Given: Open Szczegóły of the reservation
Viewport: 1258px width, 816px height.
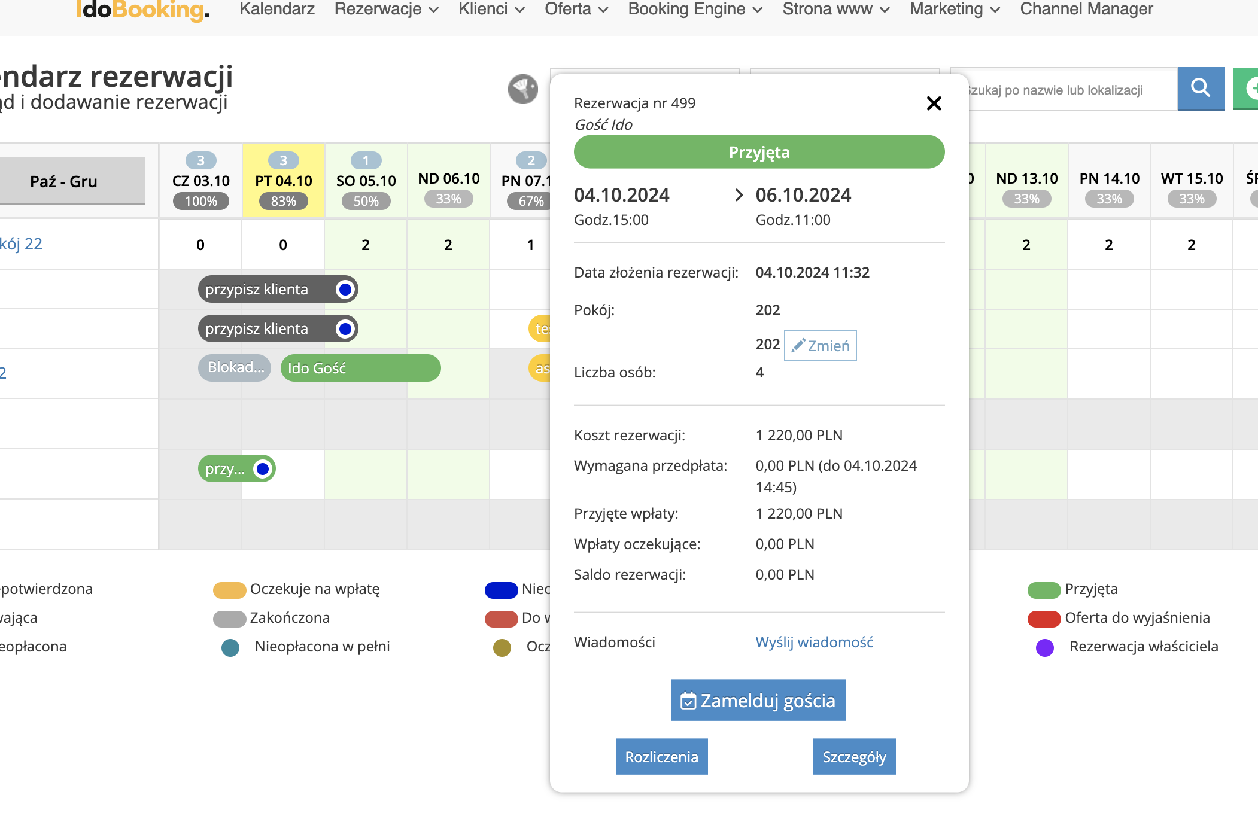Looking at the screenshot, I should (854, 756).
